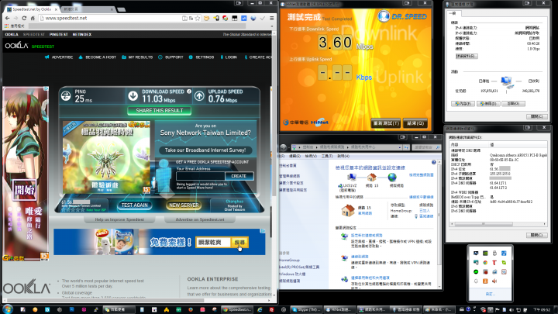This screenshot has width=558, height=314.
Task: Open the address bar dropdown in Network Sharing Center
Action: (400, 147)
